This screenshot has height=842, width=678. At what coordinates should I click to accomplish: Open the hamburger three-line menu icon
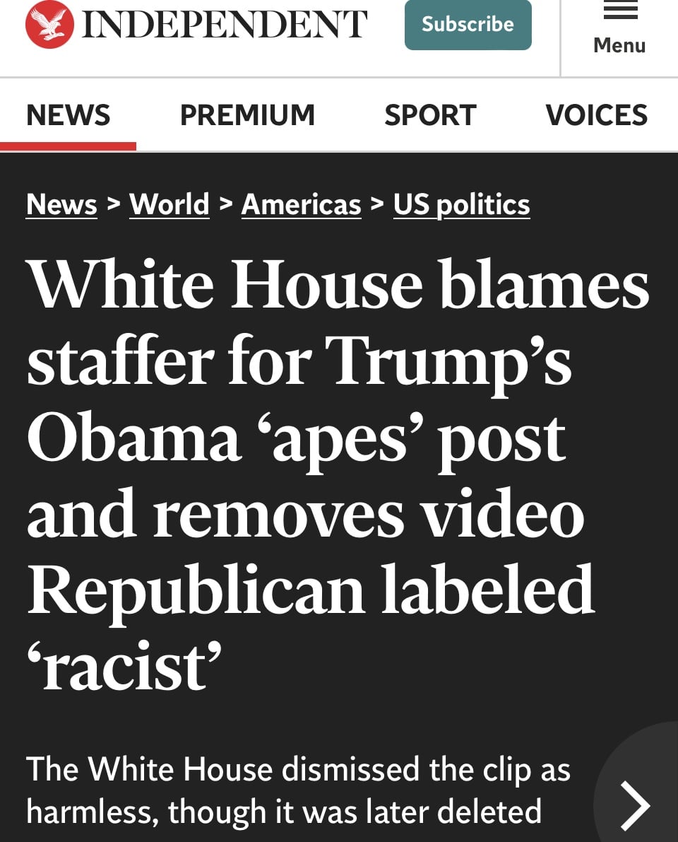coord(621,10)
